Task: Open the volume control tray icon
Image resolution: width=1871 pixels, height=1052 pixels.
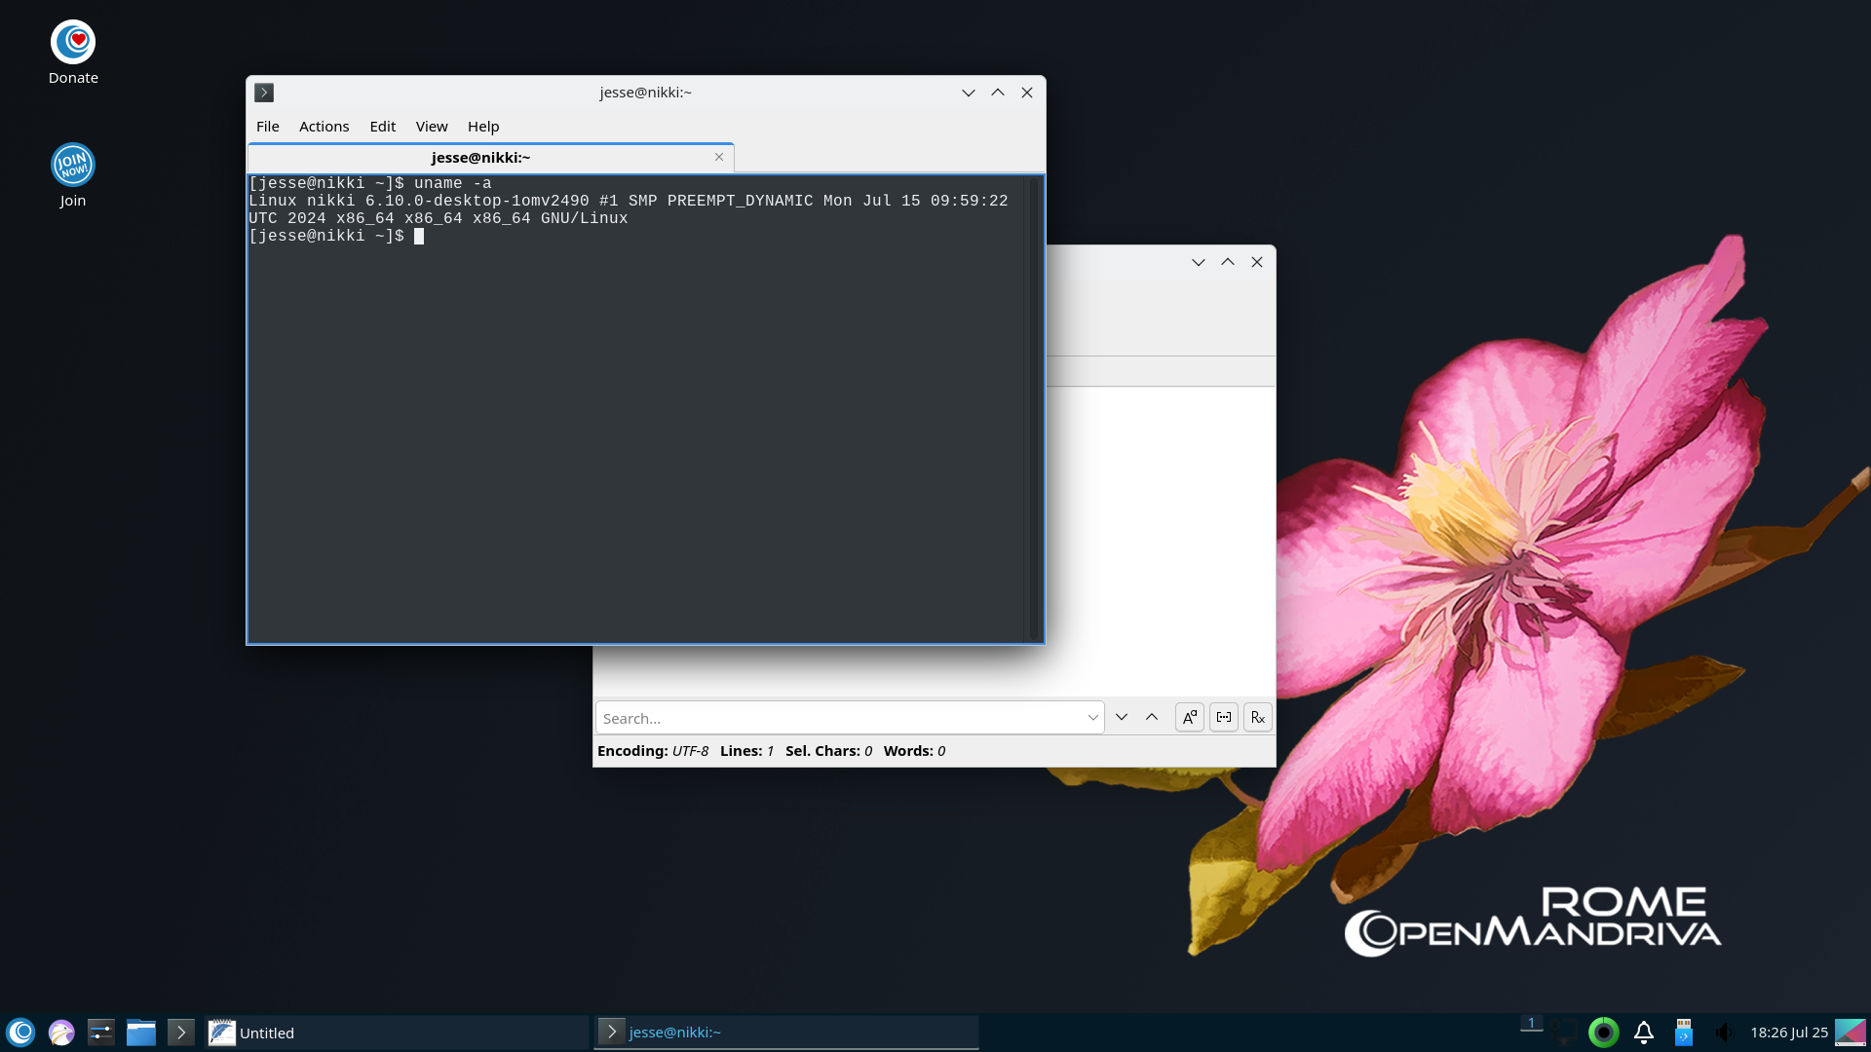Action: (1724, 1033)
